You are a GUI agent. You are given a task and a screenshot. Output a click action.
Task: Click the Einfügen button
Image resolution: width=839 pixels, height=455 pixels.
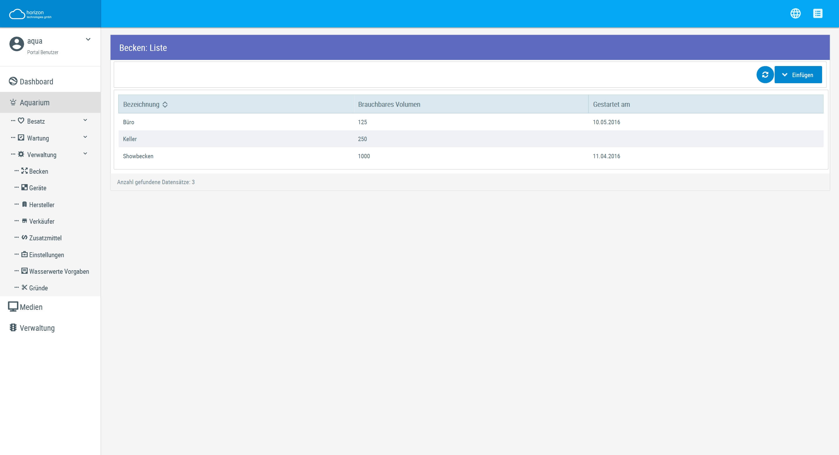click(802, 74)
